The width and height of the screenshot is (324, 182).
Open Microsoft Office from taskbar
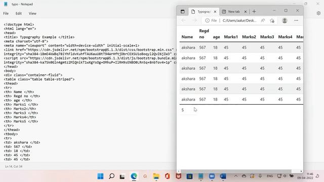168,176
